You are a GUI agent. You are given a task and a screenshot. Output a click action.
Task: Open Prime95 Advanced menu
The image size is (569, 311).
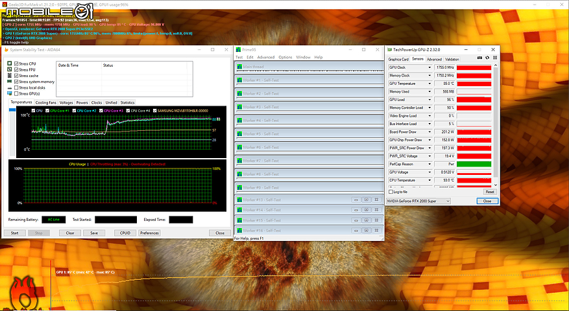(265, 57)
